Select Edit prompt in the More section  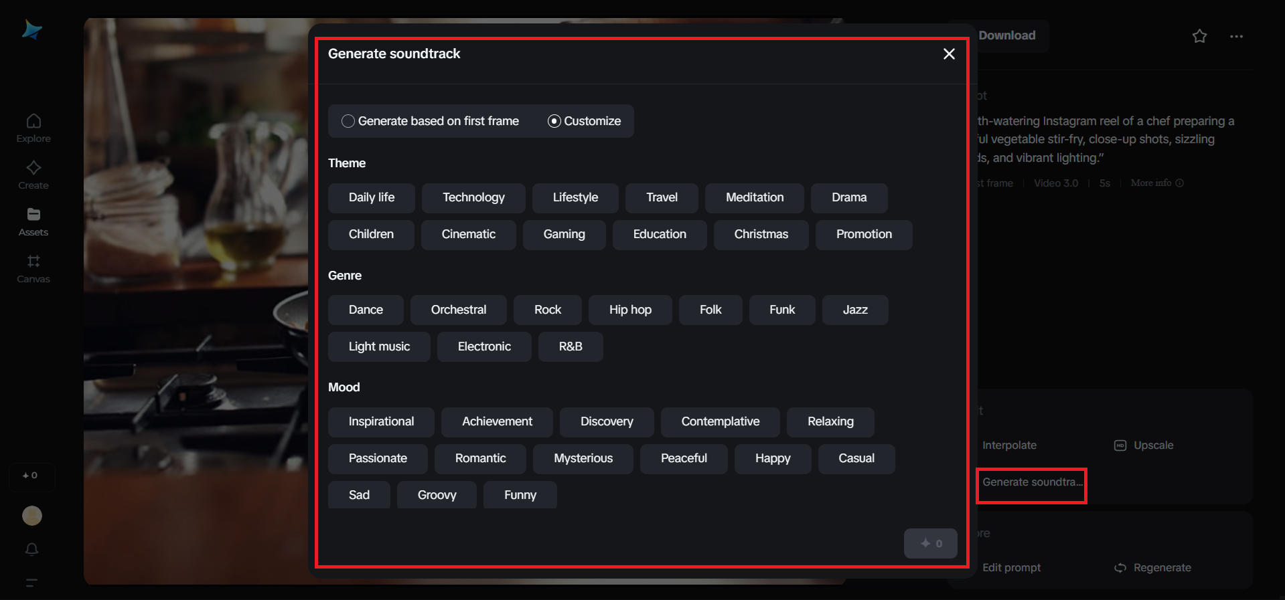pos(1011,567)
